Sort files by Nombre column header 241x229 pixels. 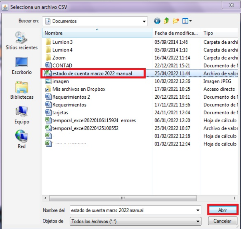[x=97, y=33]
